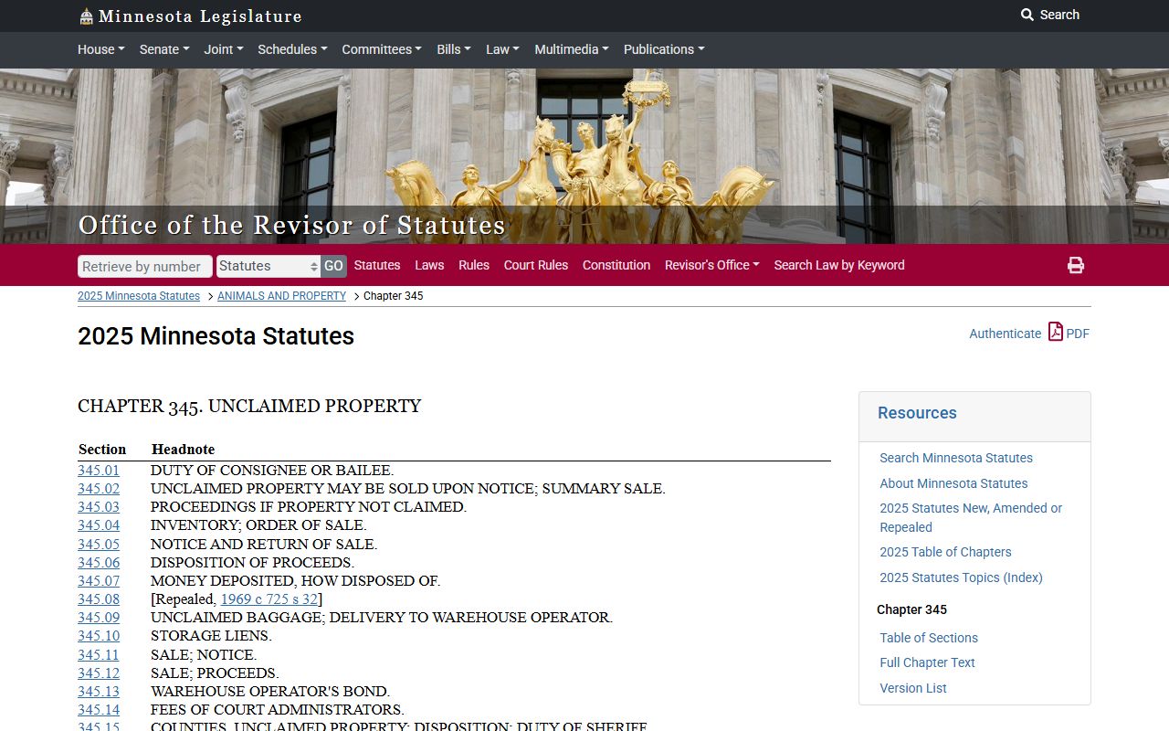The width and height of the screenshot is (1169, 731).
Task: Open 2025 Statutes New, Amended or Repealed
Action: coord(971,517)
